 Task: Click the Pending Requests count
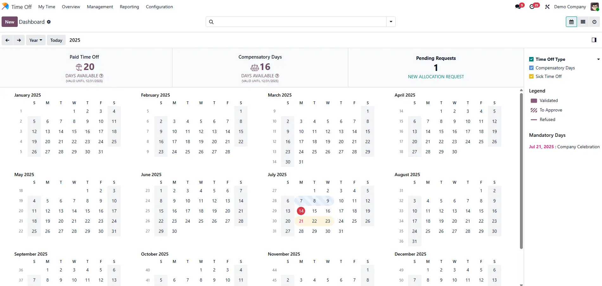click(436, 68)
